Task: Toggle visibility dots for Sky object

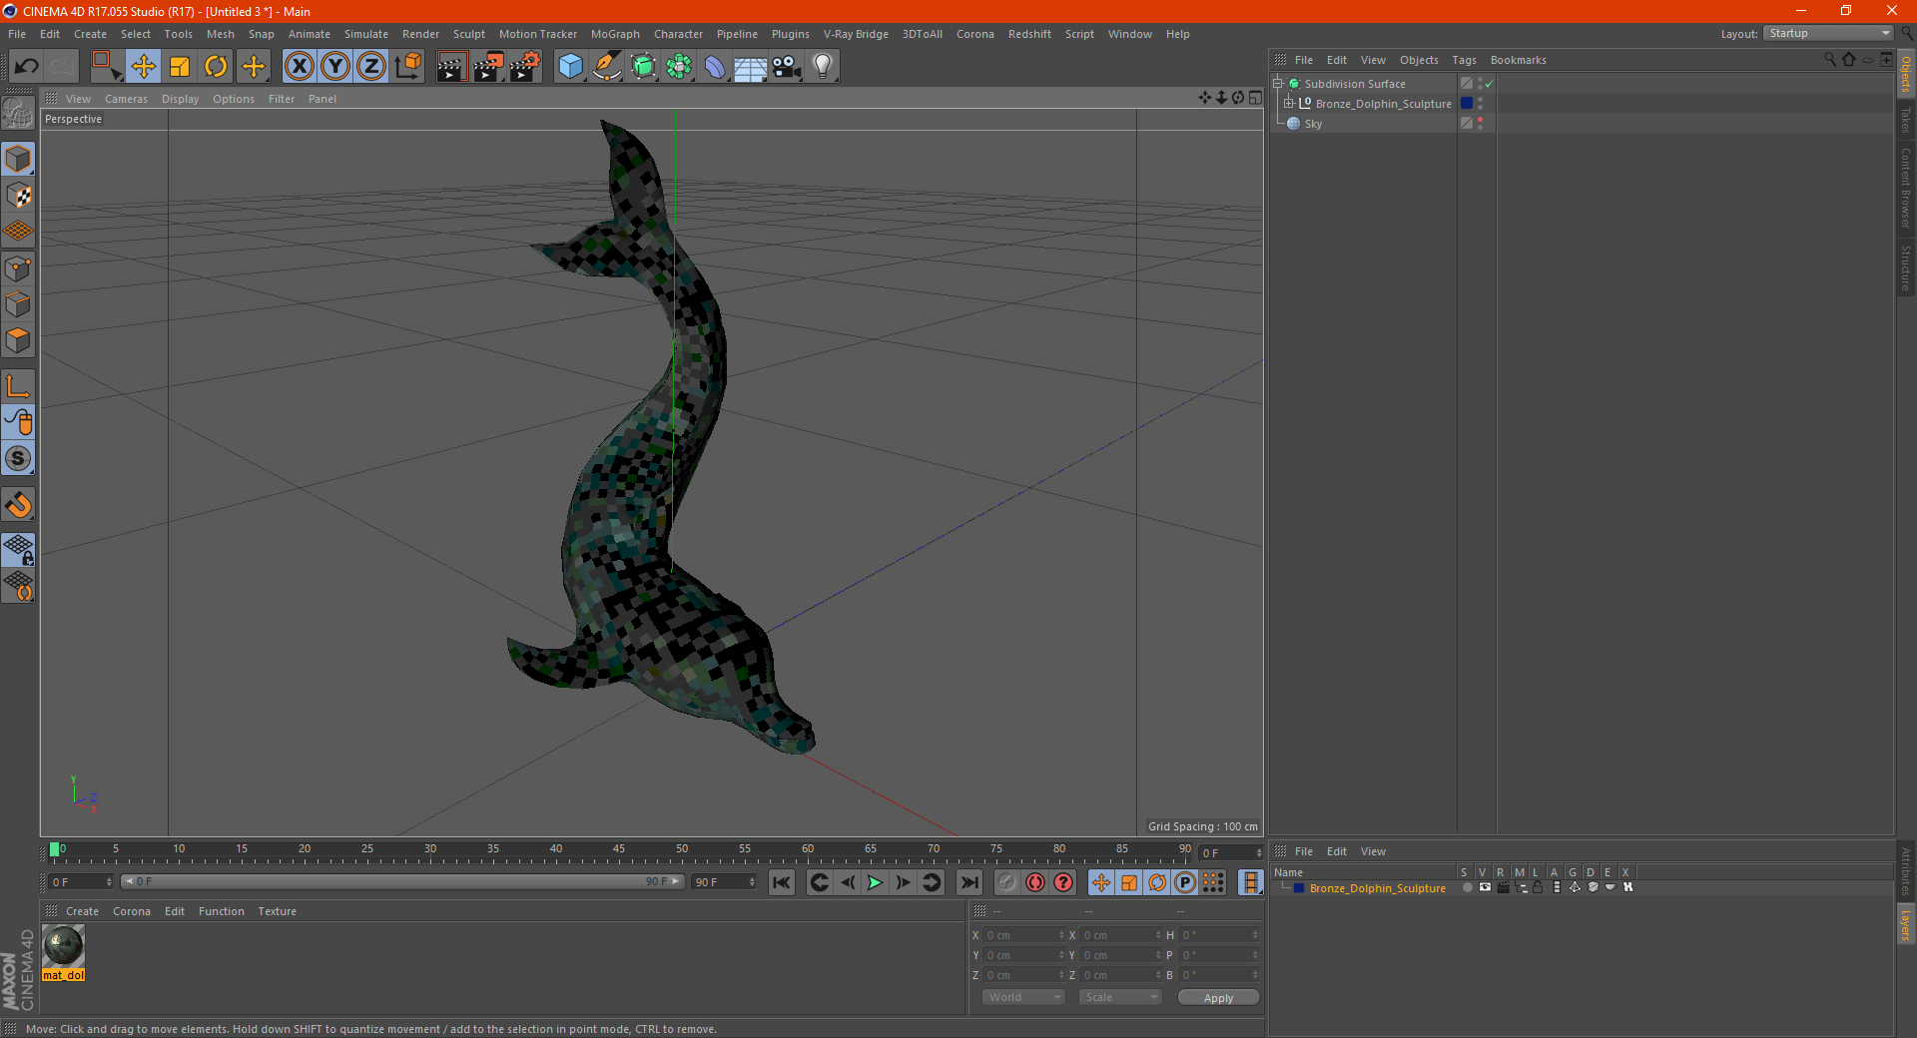Action: 1480,124
